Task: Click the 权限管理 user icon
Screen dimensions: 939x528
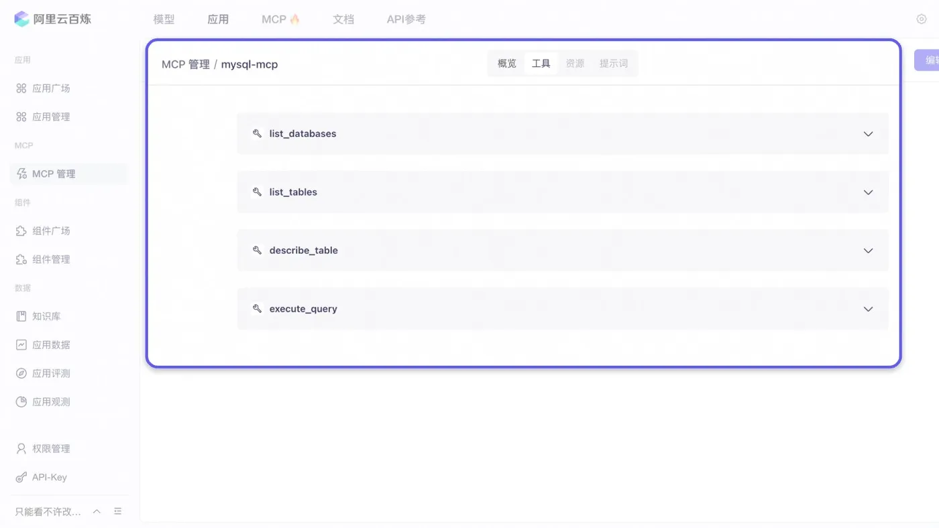Action: coord(21,449)
